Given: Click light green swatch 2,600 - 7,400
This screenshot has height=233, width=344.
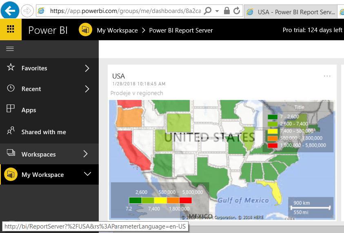Looking at the screenshot, I should click(x=273, y=124).
